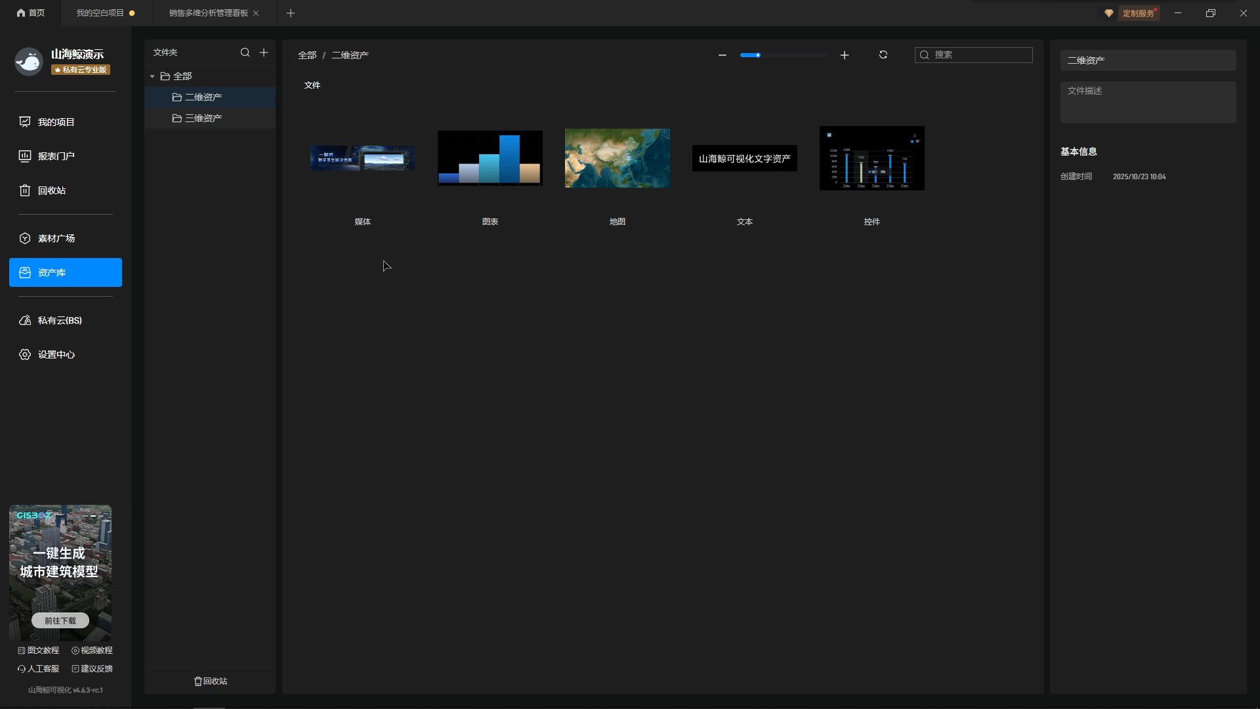Viewport: 1260px width, 709px height.
Task: Click the 前往下载 button
Action: click(x=60, y=620)
